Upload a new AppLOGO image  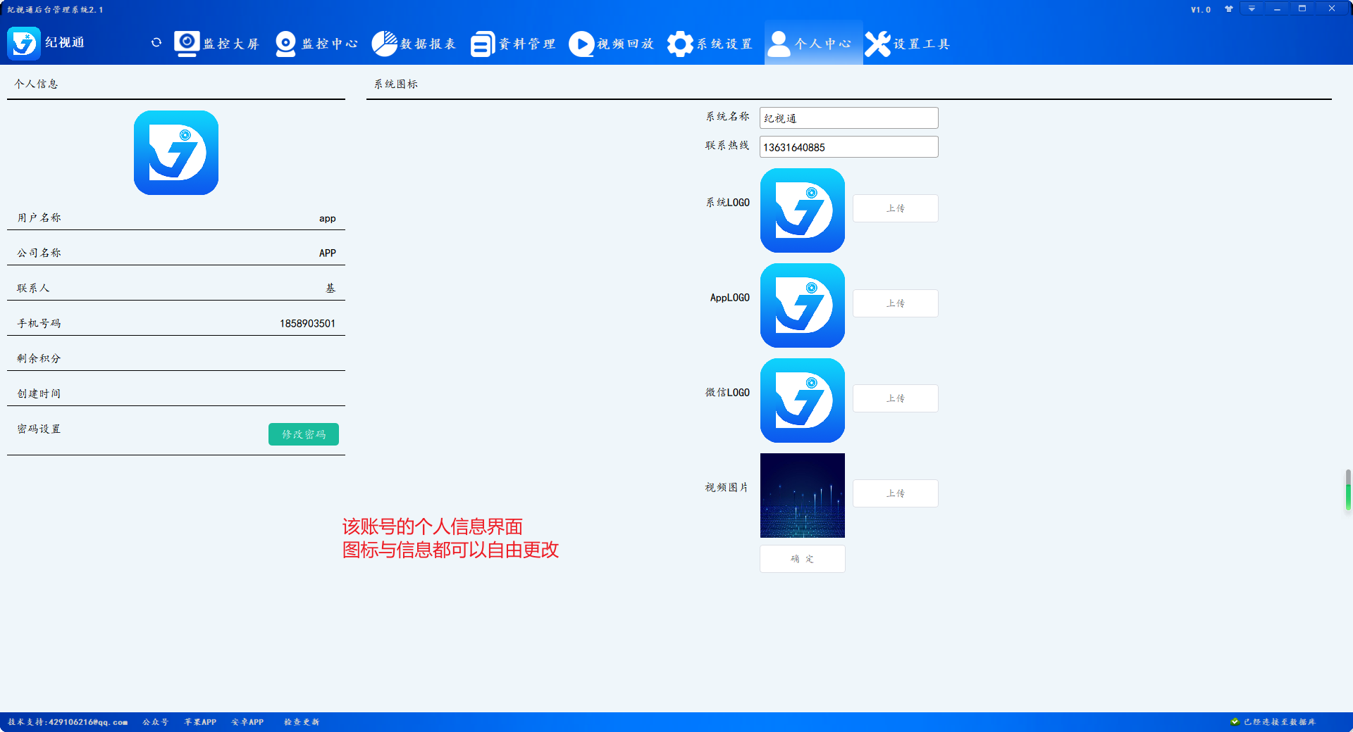(x=895, y=303)
